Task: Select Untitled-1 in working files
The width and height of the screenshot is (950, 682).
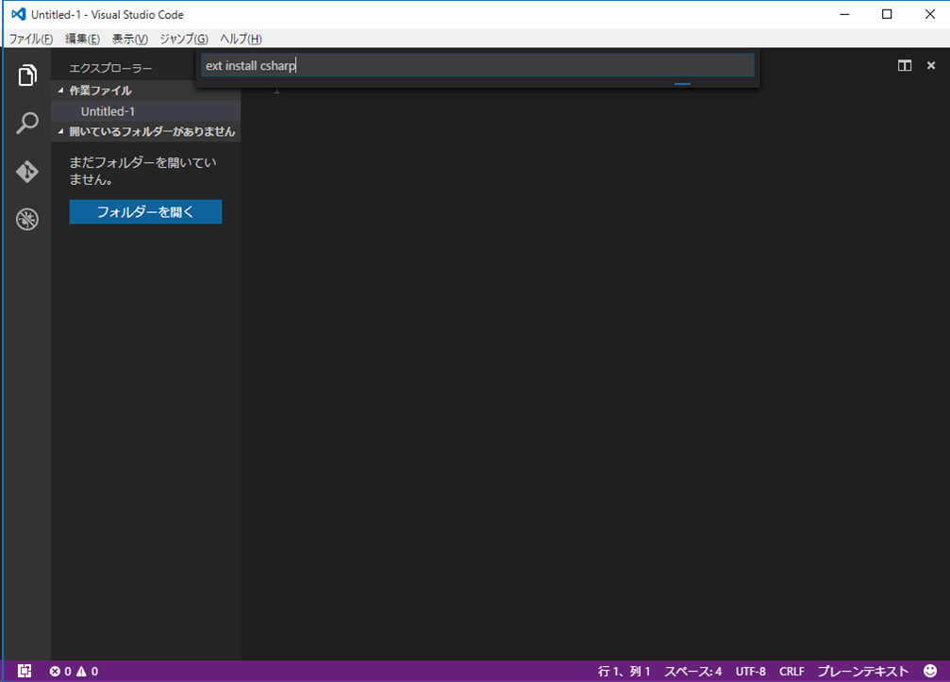Action: coord(145,111)
